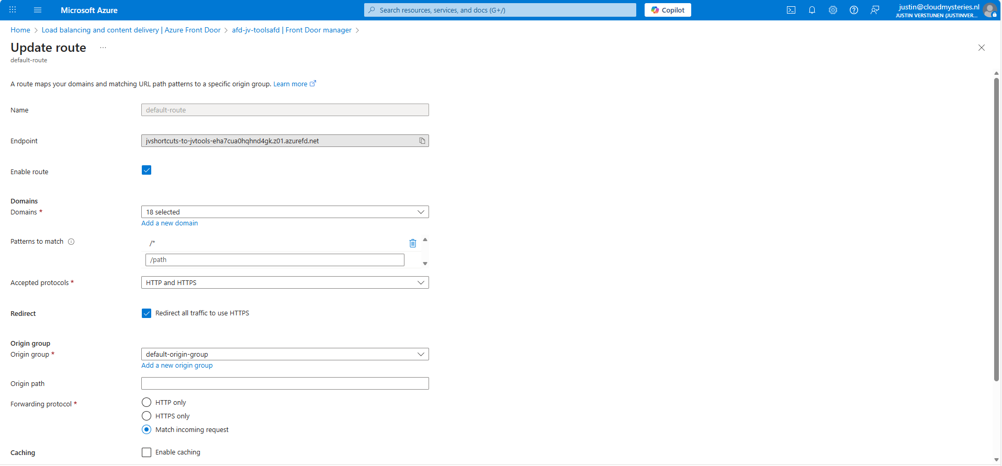Expand the Domains dropdown showing 18 selected

[285, 212]
